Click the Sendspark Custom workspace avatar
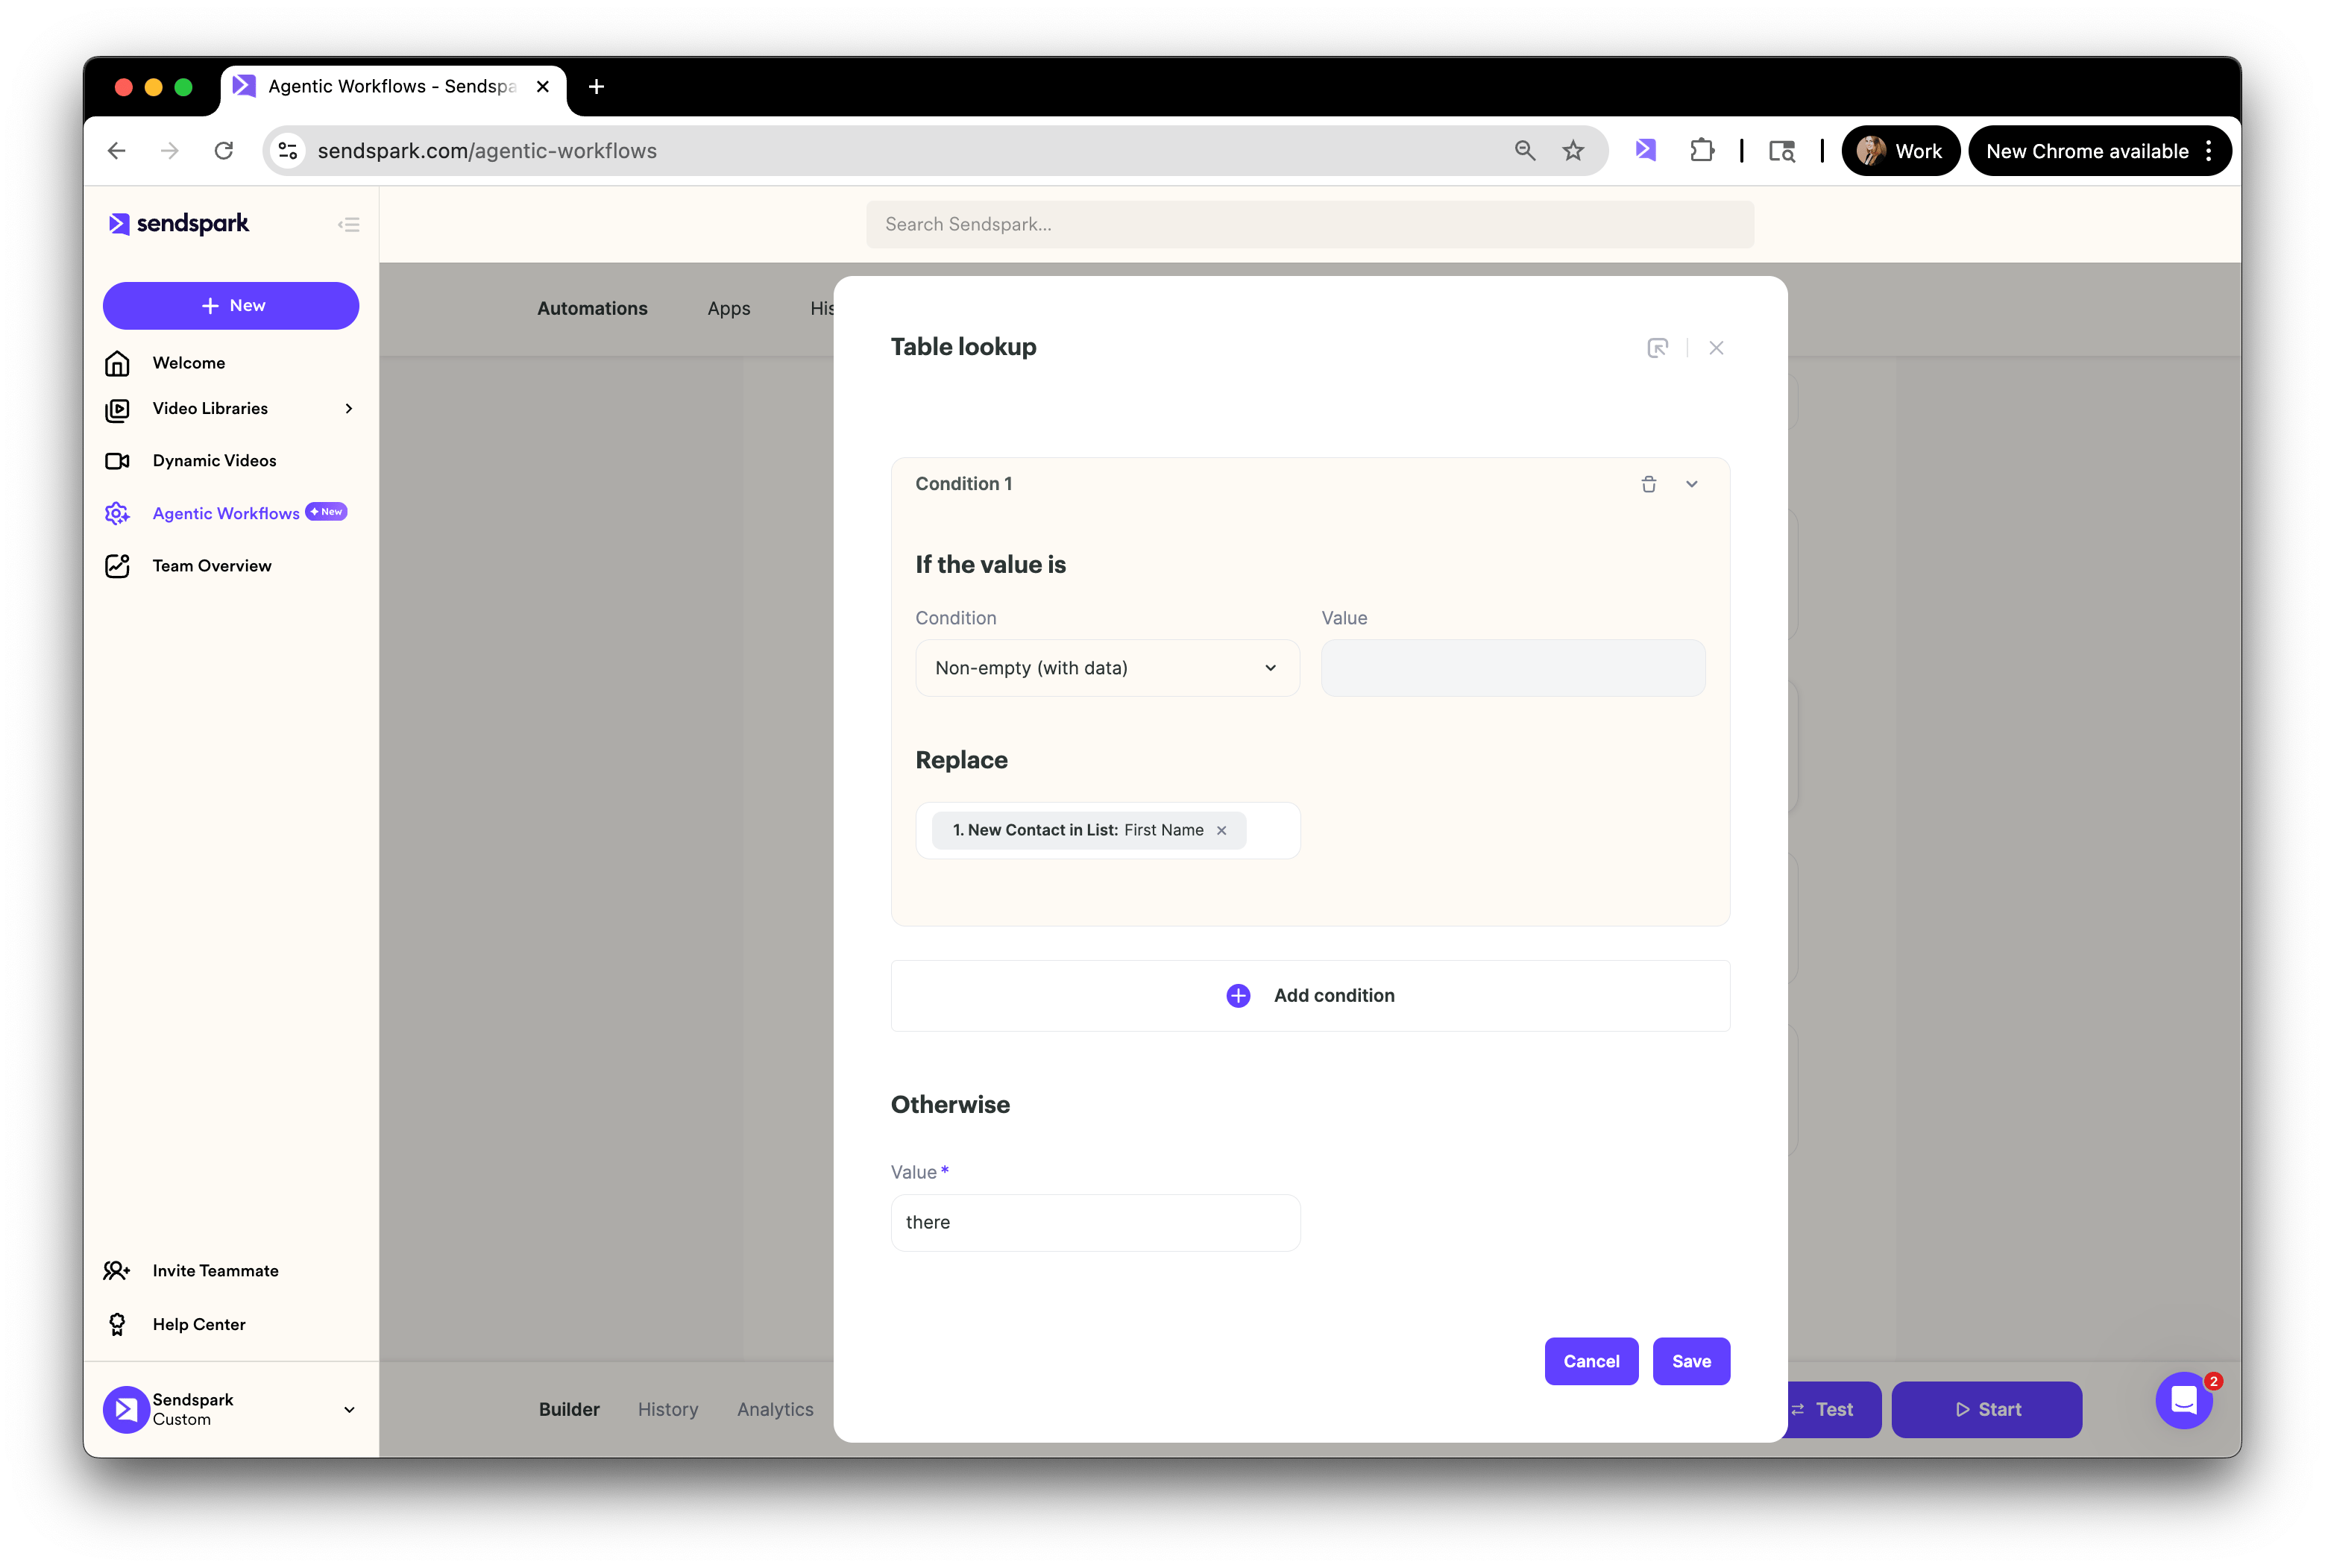The height and width of the screenshot is (1568, 2325). (x=126, y=1409)
